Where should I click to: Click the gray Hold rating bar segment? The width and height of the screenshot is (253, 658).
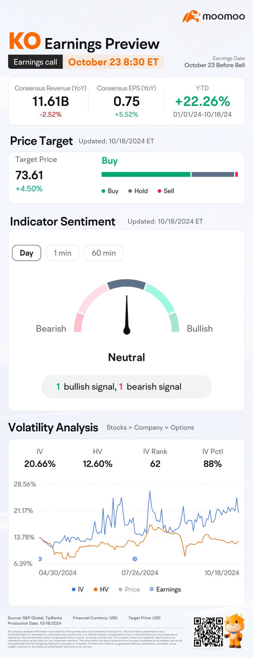pos(213,174)
